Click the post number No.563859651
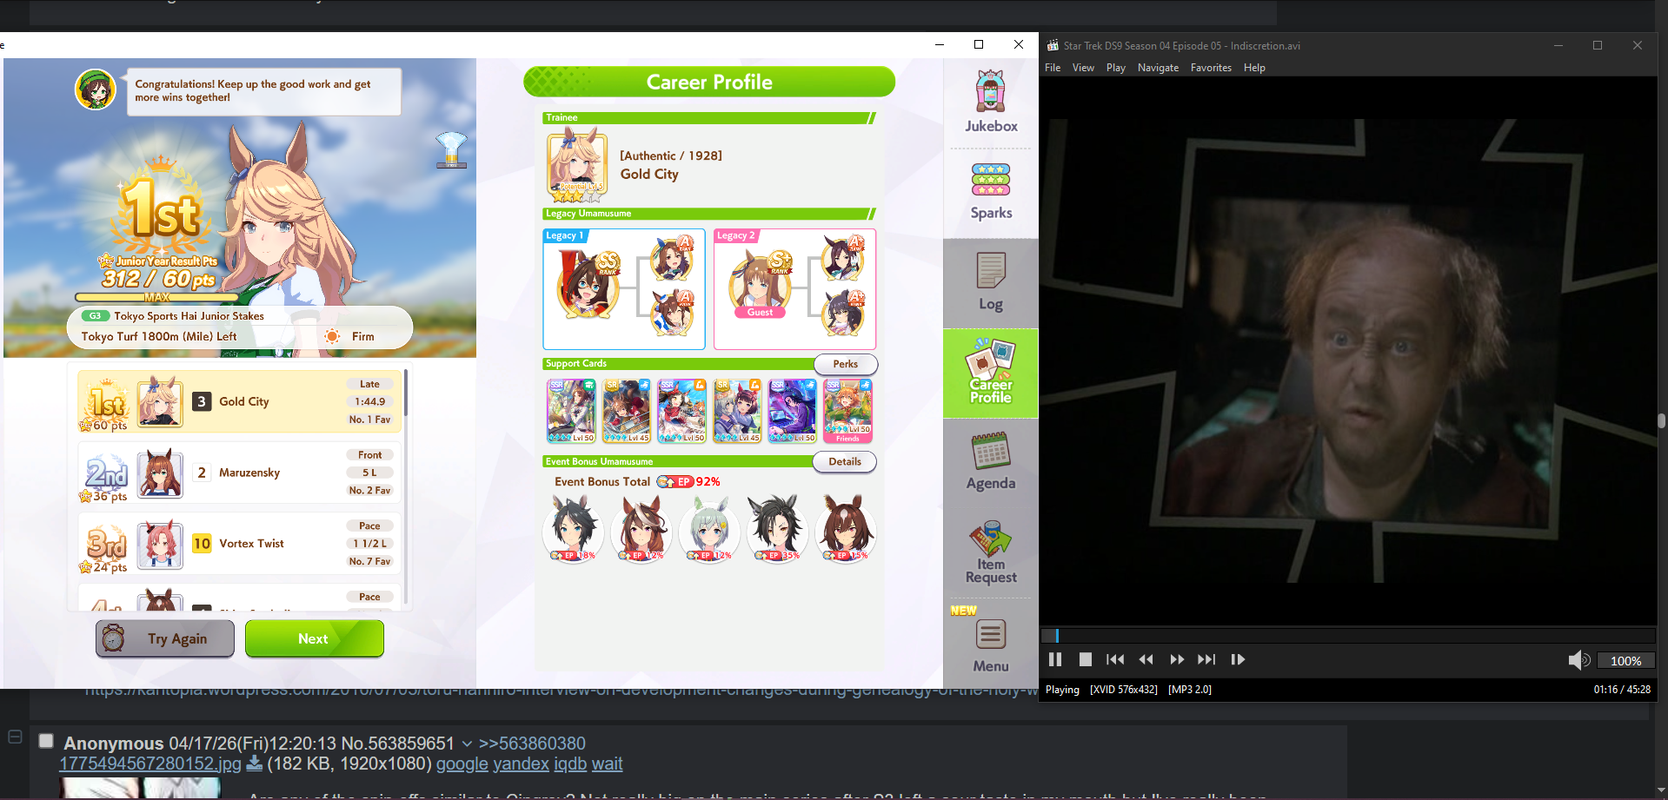1668x800 pixels. [397, 744]
